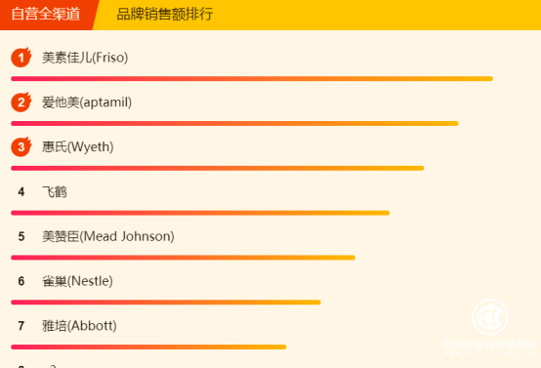Open the 雀巢(Nestle) brand entry
The image size is (541, 368).
(x=77, y=281)
